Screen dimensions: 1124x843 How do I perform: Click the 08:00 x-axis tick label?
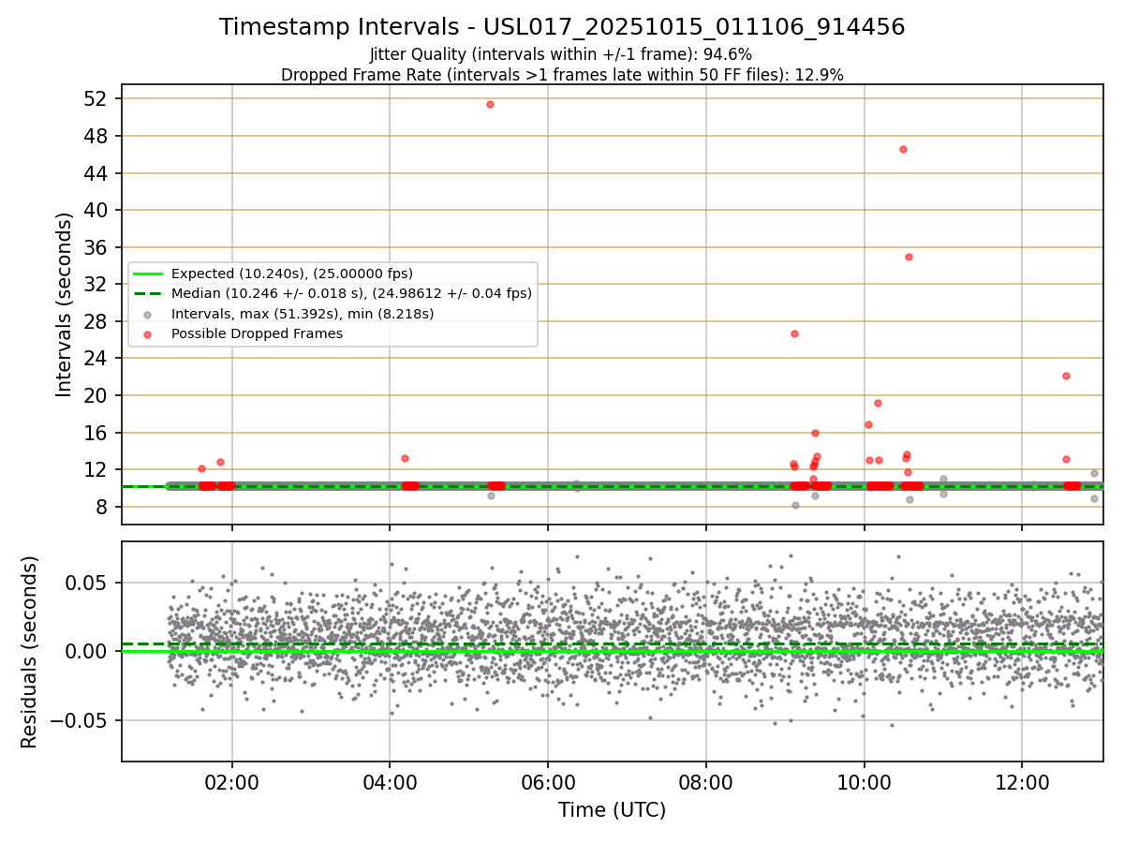(x=705, y=783)
